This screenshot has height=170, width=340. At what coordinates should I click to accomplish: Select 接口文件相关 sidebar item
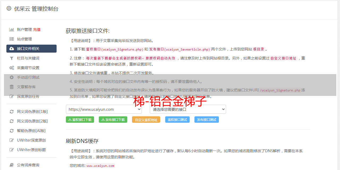pos(31,49)
